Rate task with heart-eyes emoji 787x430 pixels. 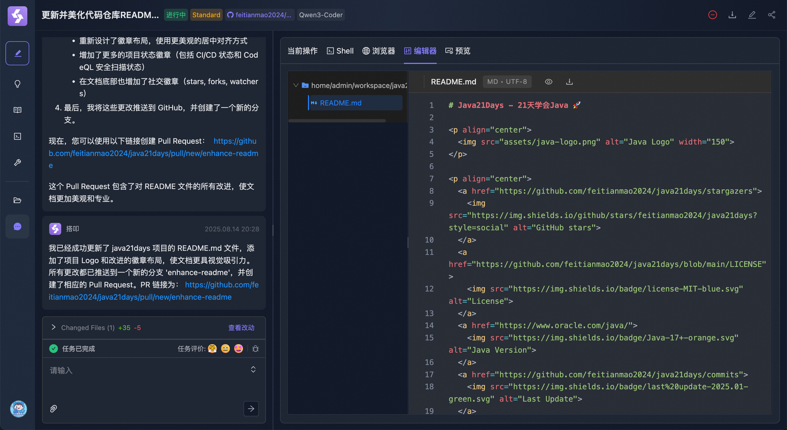(238, 349)
